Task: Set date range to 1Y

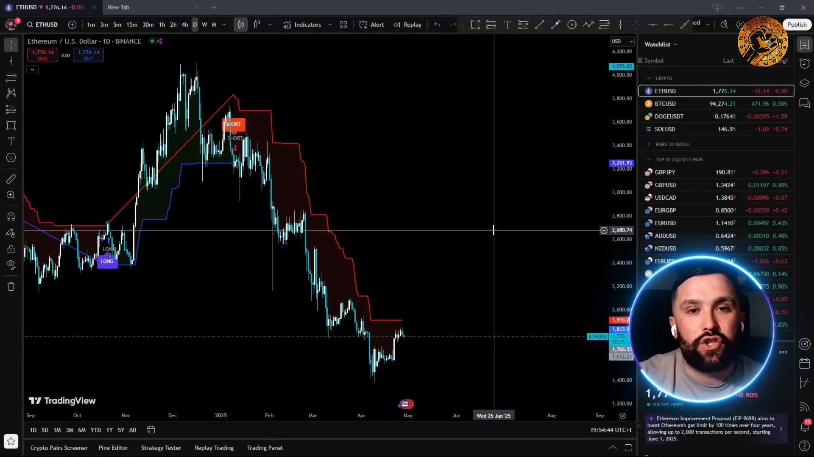Action: [109, 430]
